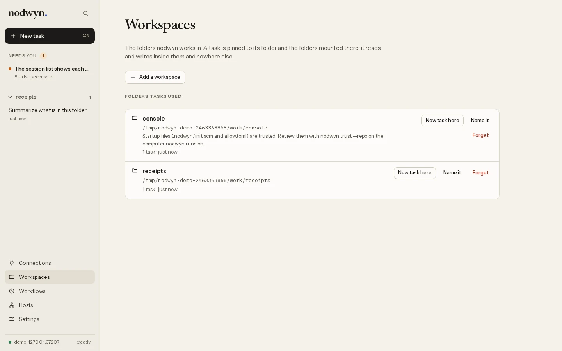Click FOLDERS TASKS USED heading
The image size is (562, 351).
tap(153, 96)
